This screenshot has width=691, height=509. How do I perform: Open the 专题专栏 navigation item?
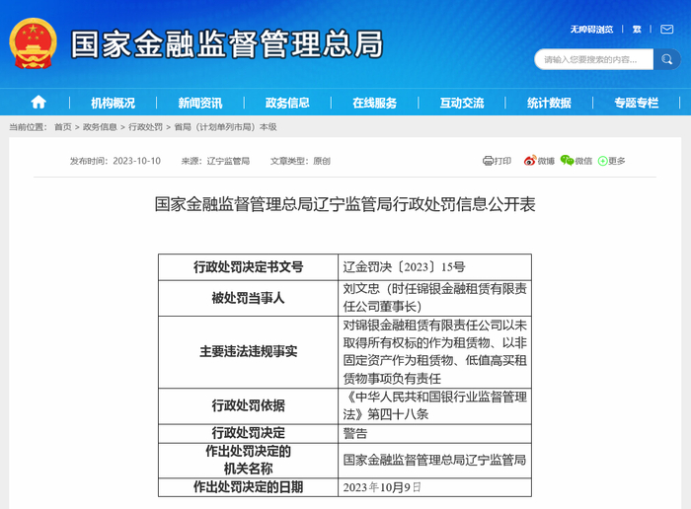click(x=637, y=103)
